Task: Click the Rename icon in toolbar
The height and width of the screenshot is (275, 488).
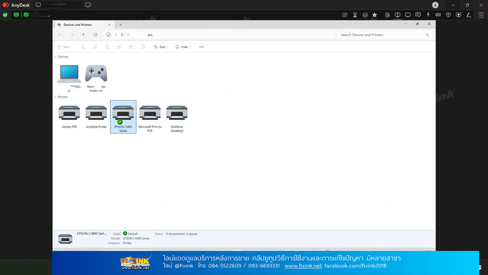Action: pyautogui.click(x=119, y=47)
